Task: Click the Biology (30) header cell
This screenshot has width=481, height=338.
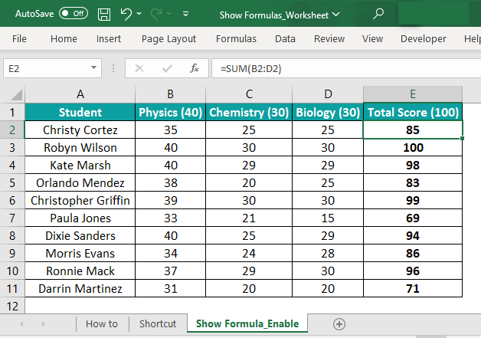Action: click(x=328, y=112)
